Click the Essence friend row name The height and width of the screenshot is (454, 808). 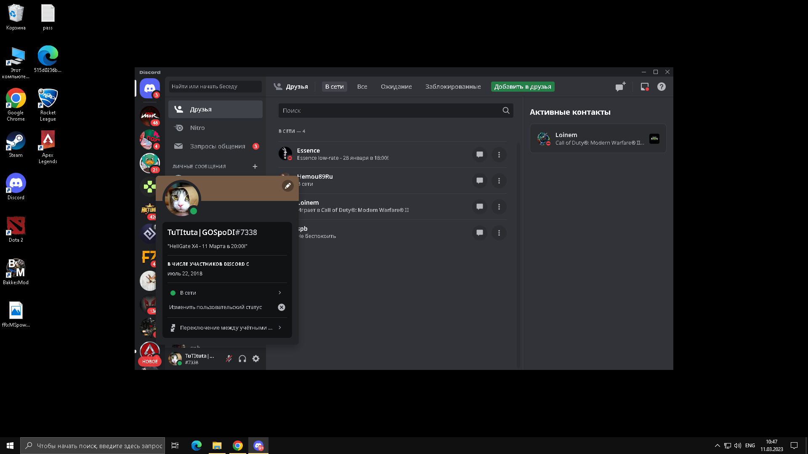tap(308, 150)
